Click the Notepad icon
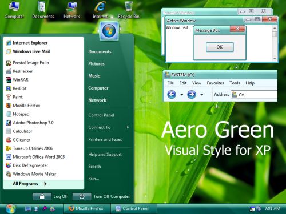The image size is (286, 214). point(9,114)
